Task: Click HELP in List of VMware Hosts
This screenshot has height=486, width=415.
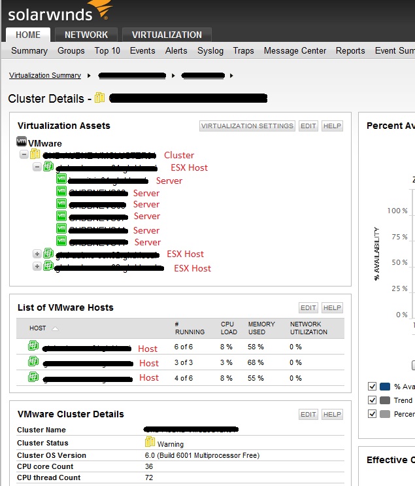Action: (332, 308)
